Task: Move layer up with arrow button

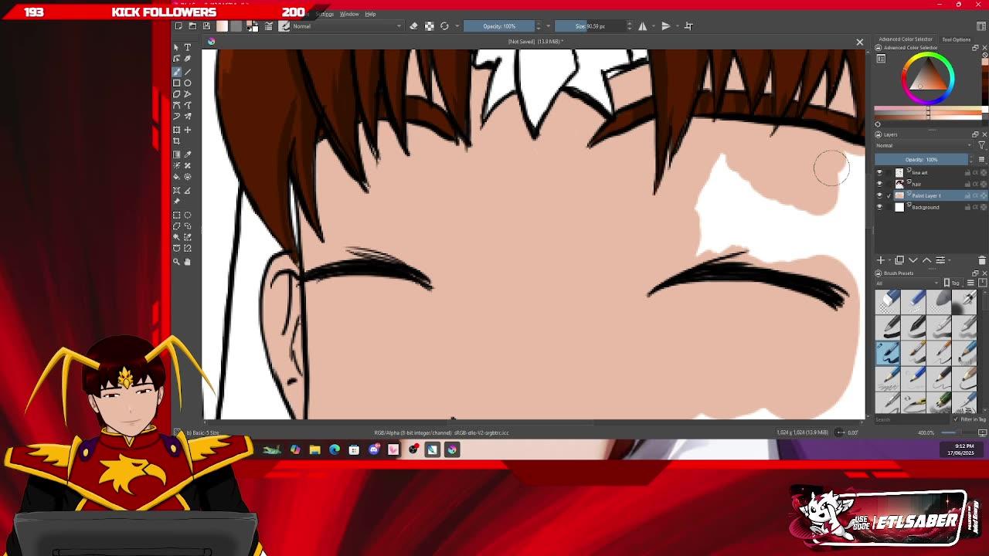Action: point(926,260)
